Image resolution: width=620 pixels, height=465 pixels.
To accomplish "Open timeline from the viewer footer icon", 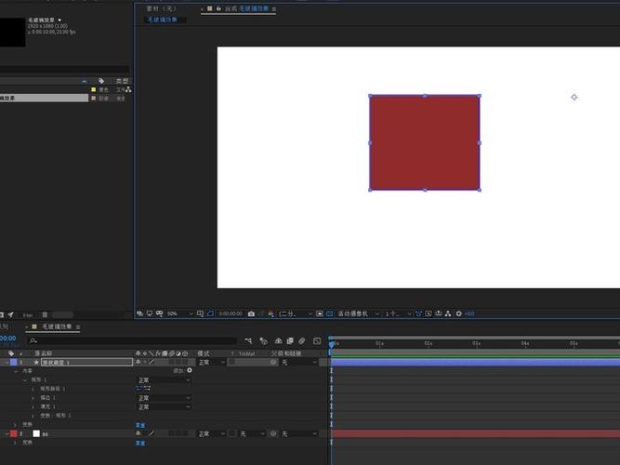I will click(439, 313).
